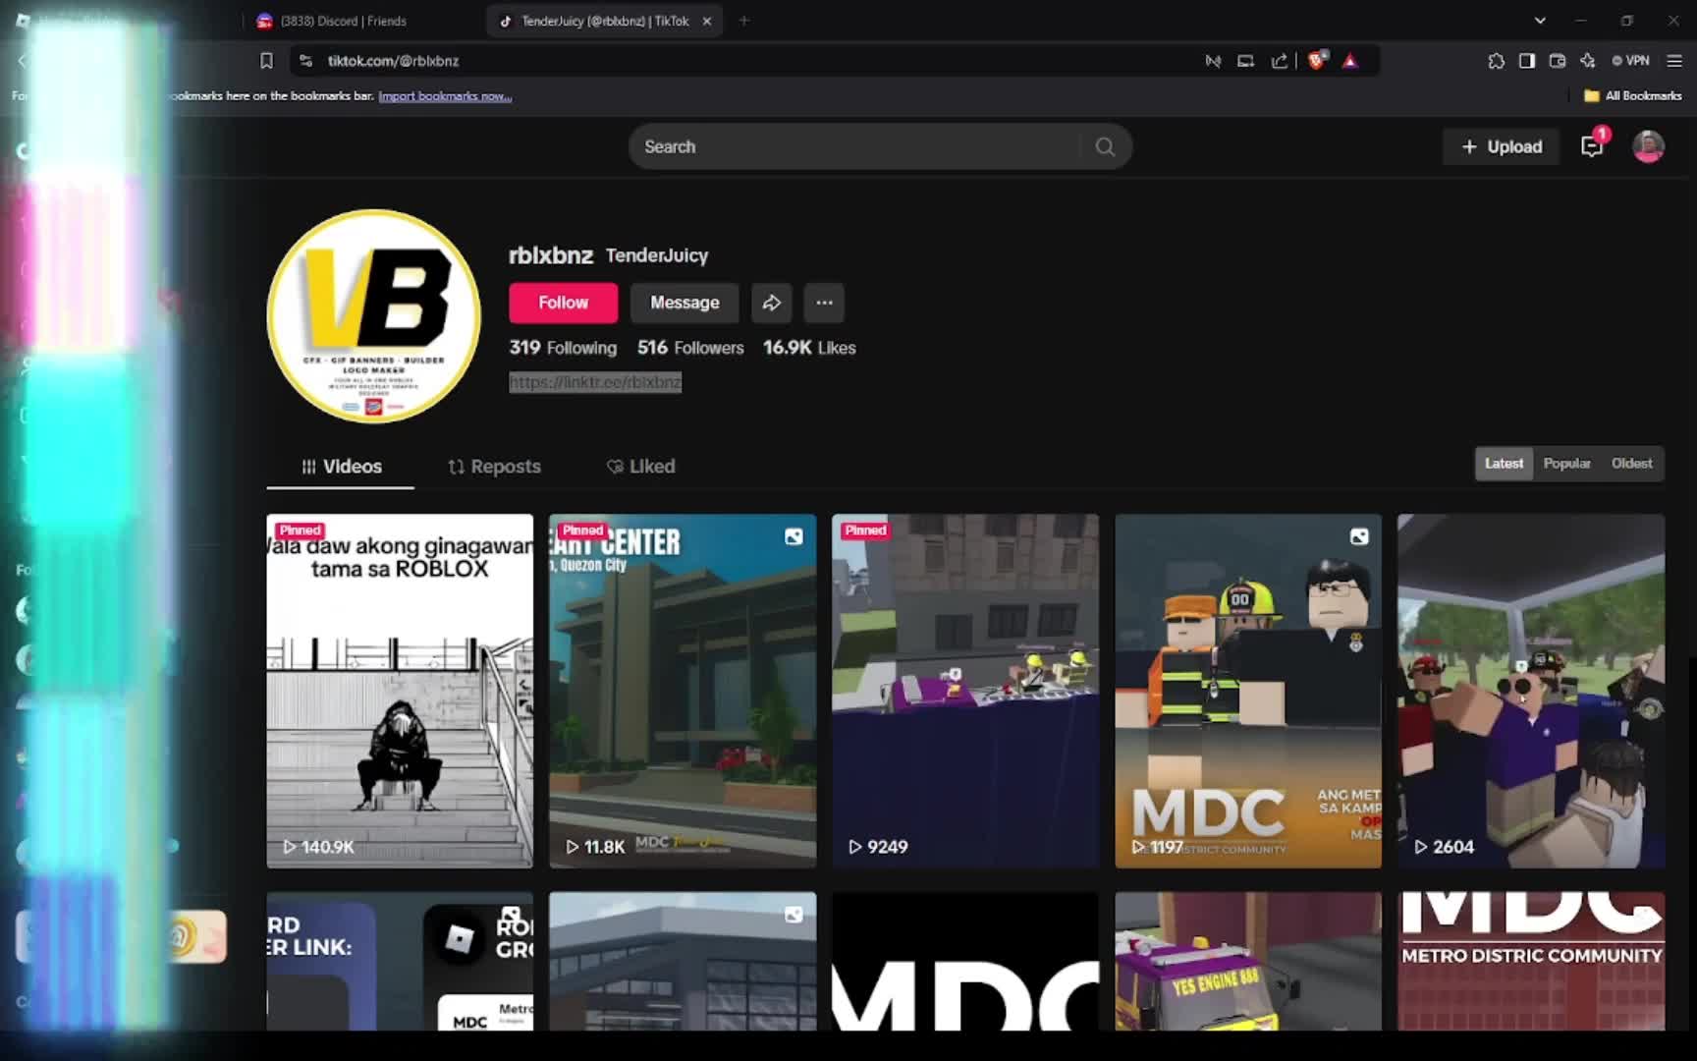Open the TikTok inbox messages icon

(x=1592, y=146)
